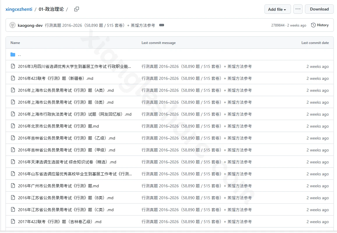Click commit message in 2017年422联考 row
The image size is (337, 233).
click(x=196, y=222)
